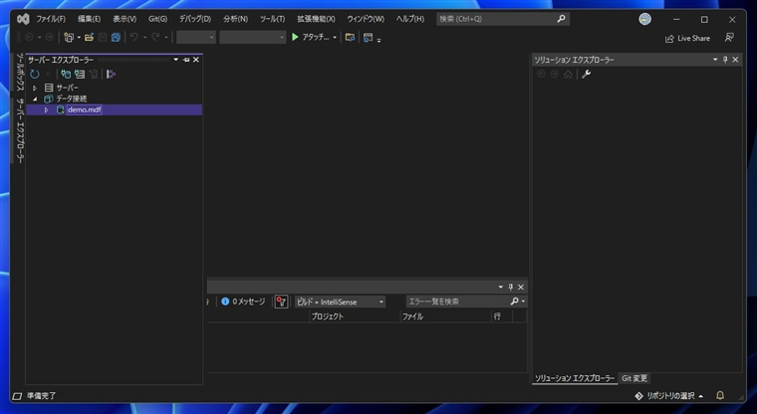The width and height of the screenshot is (757, 414).
Task: Sort by the Project column header
Action: [355, 316]
